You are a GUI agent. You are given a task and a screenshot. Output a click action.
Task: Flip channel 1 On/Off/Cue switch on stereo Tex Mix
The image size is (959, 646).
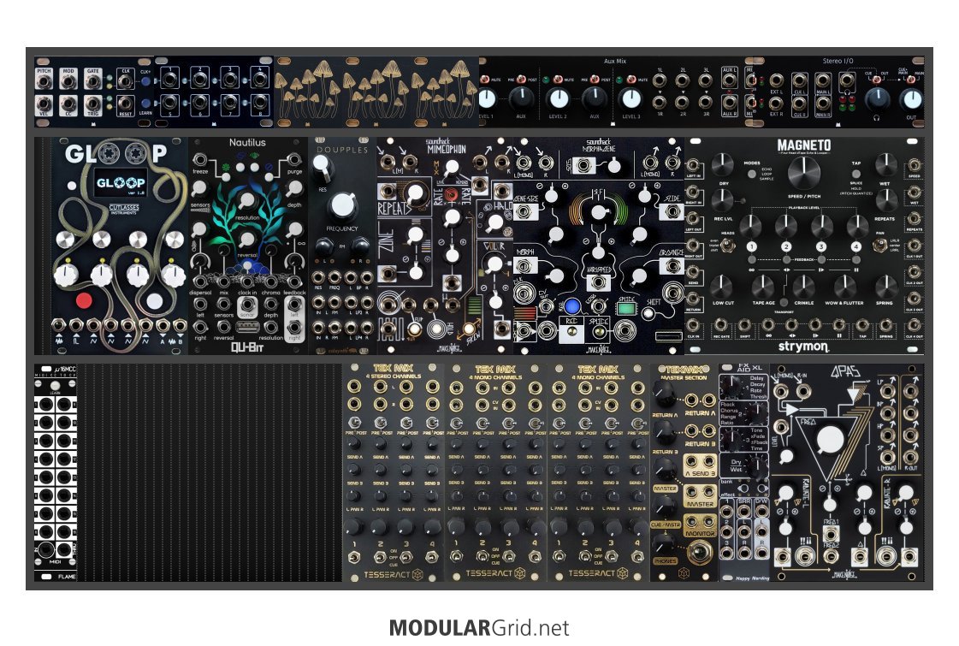pos(355,558)
